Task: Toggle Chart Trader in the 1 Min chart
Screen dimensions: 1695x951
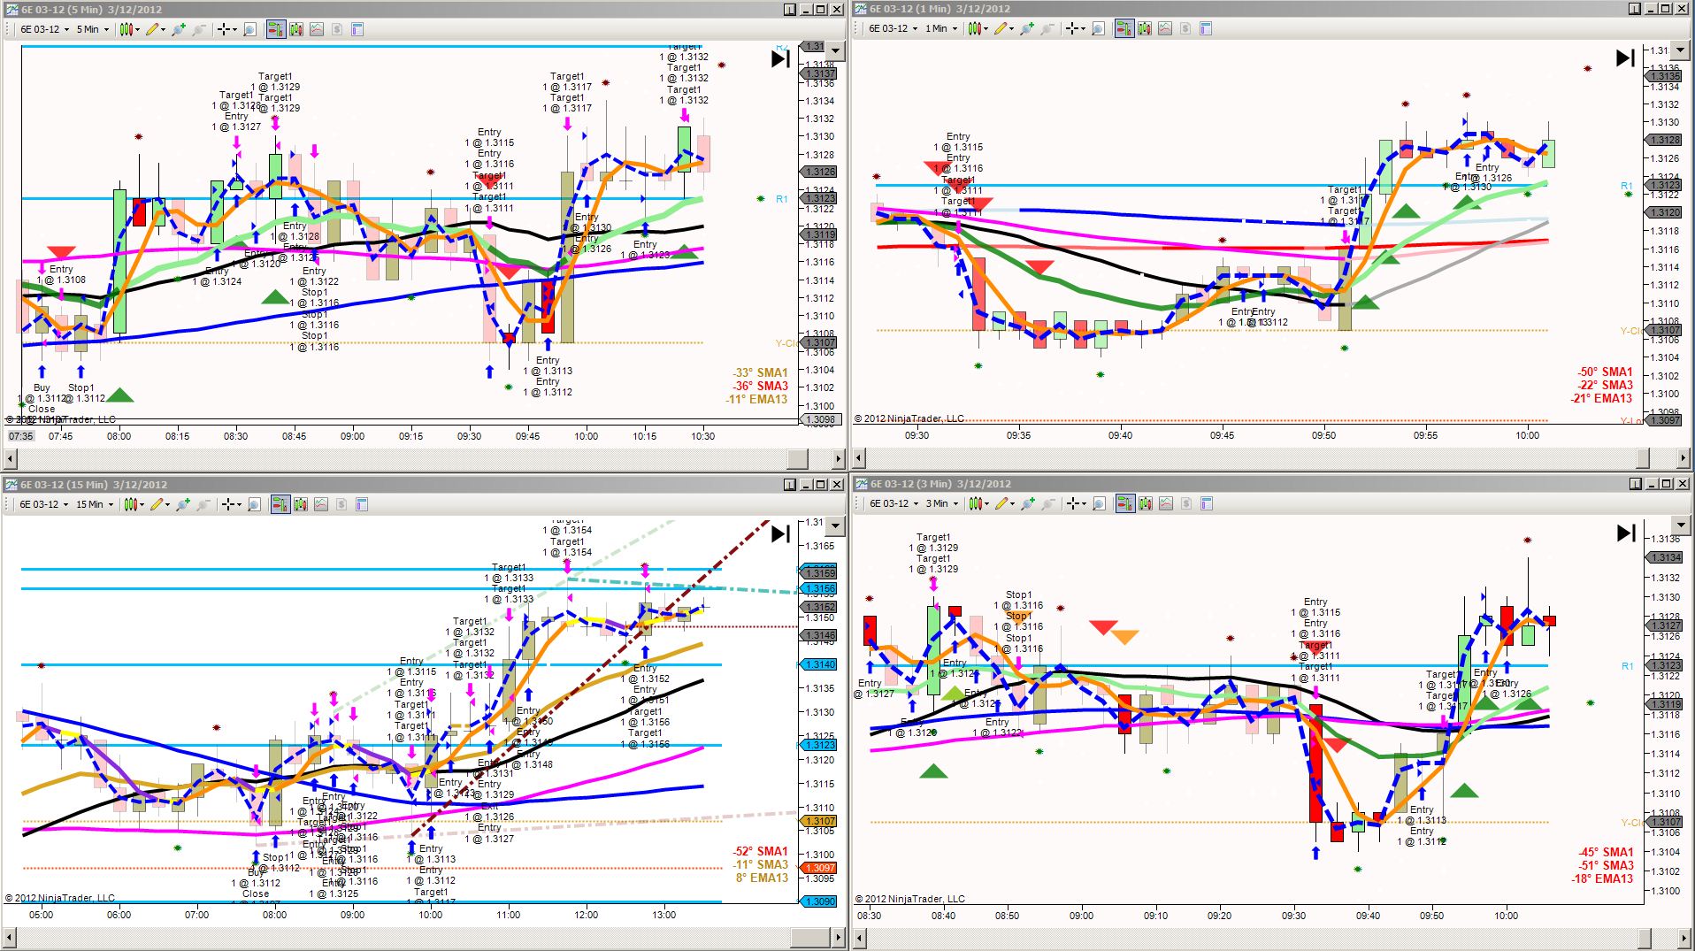Action: [x=1124, y=28]
